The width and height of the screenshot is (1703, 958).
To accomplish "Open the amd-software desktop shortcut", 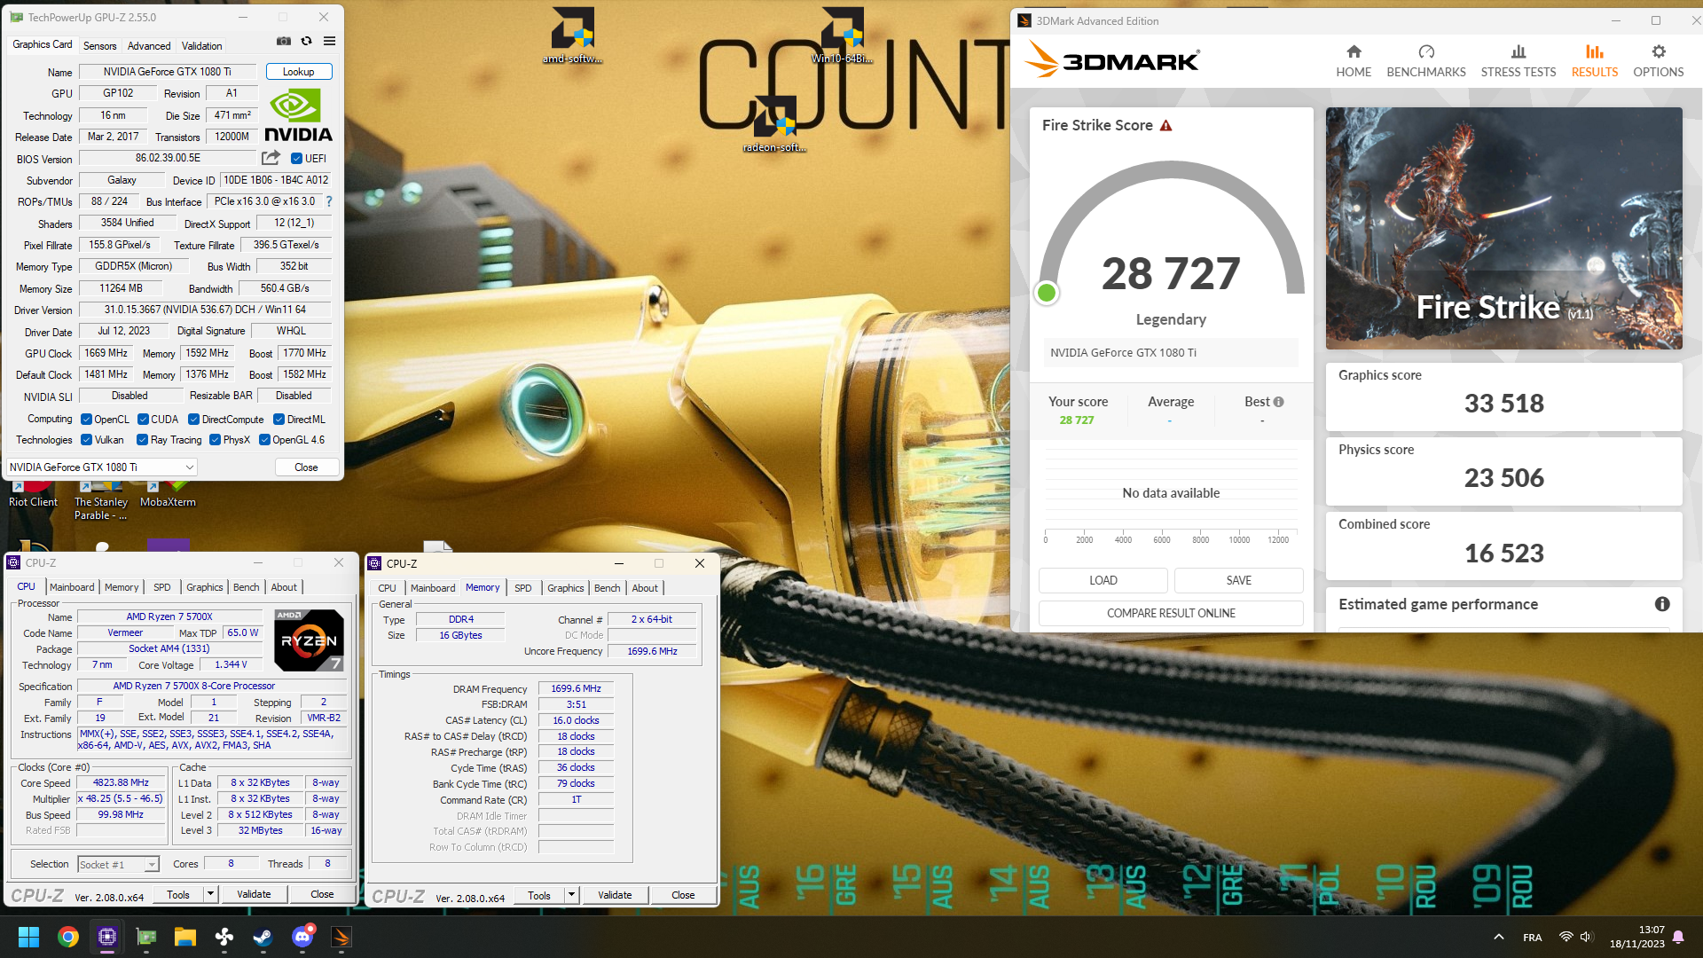I will [x=573, y=36].
